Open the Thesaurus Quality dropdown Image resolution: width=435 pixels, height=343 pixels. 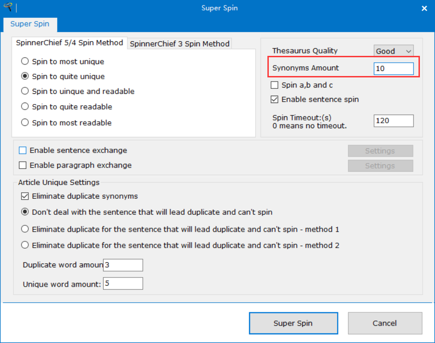pos(393,51)
